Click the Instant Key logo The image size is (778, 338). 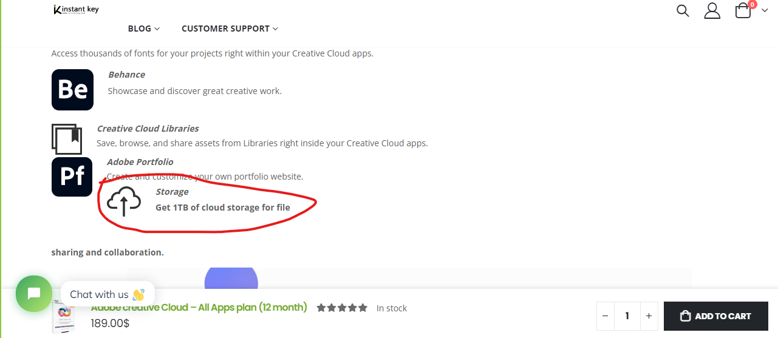(x=77, y=10)
